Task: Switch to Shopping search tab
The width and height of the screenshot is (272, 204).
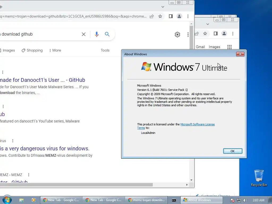Action: tap(32, 50)
